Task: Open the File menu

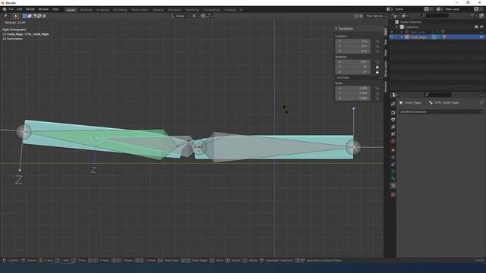Action: pos(11,9)
